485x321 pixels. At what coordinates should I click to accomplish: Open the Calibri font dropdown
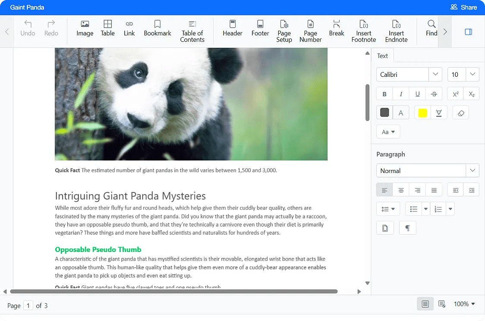(x=435, y=74)
